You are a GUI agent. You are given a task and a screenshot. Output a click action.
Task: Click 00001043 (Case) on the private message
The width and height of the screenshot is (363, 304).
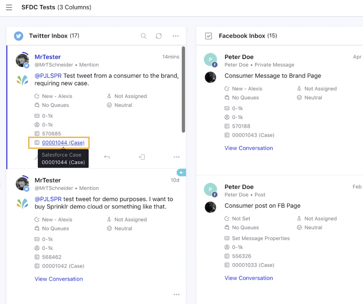pos(253,135)
